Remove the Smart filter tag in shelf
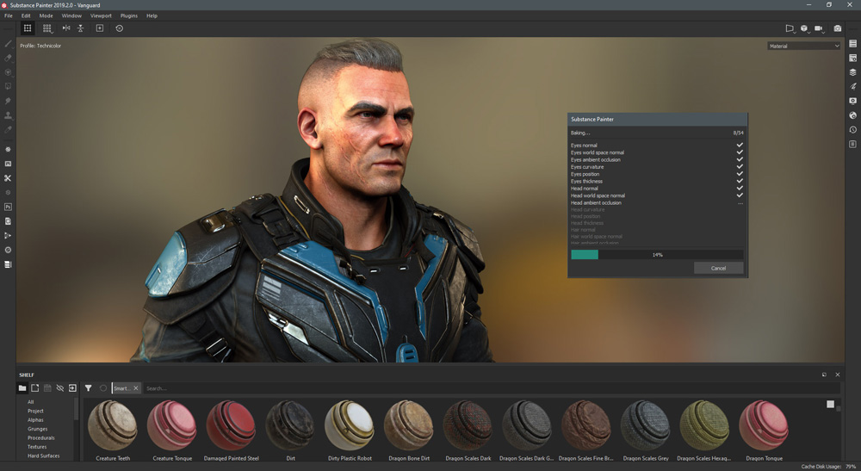Image resolution: width=861 pixels, height=471 pixels. 136,388
